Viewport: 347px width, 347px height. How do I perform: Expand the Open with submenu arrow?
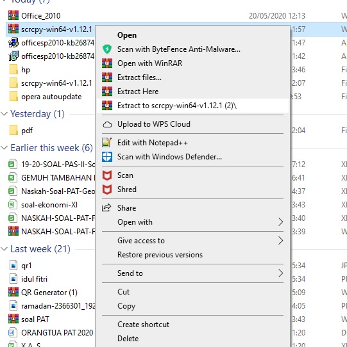(x=281, y=222)
